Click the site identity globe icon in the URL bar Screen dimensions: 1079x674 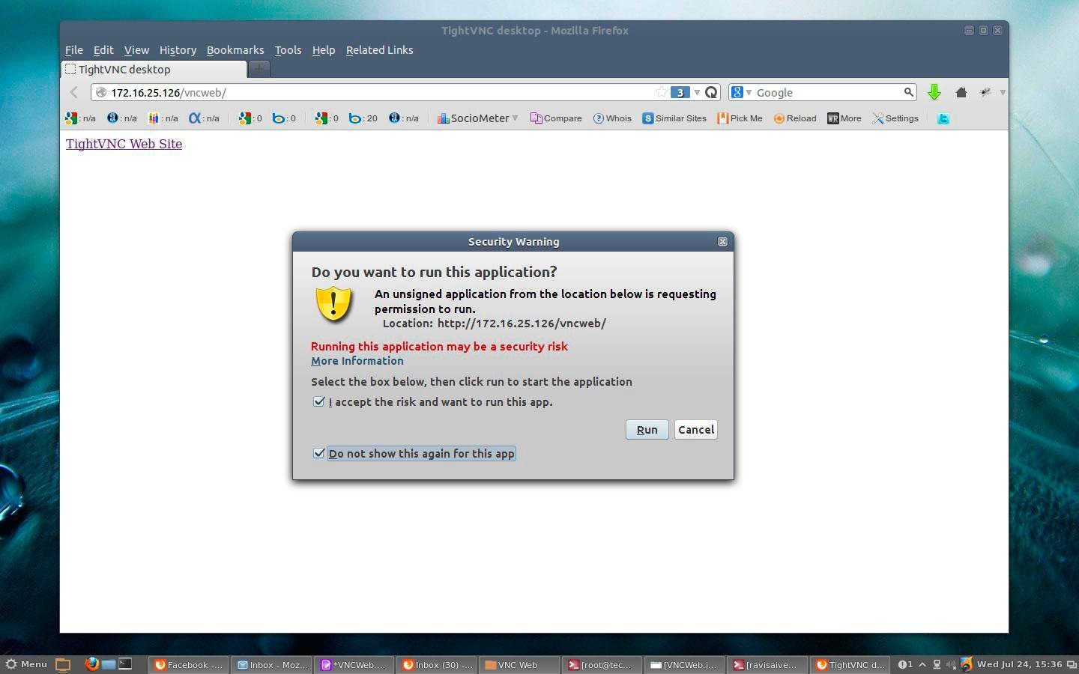101,92
